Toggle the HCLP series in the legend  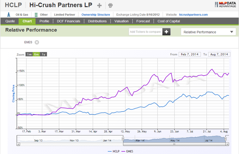click(x=114, y=151)
